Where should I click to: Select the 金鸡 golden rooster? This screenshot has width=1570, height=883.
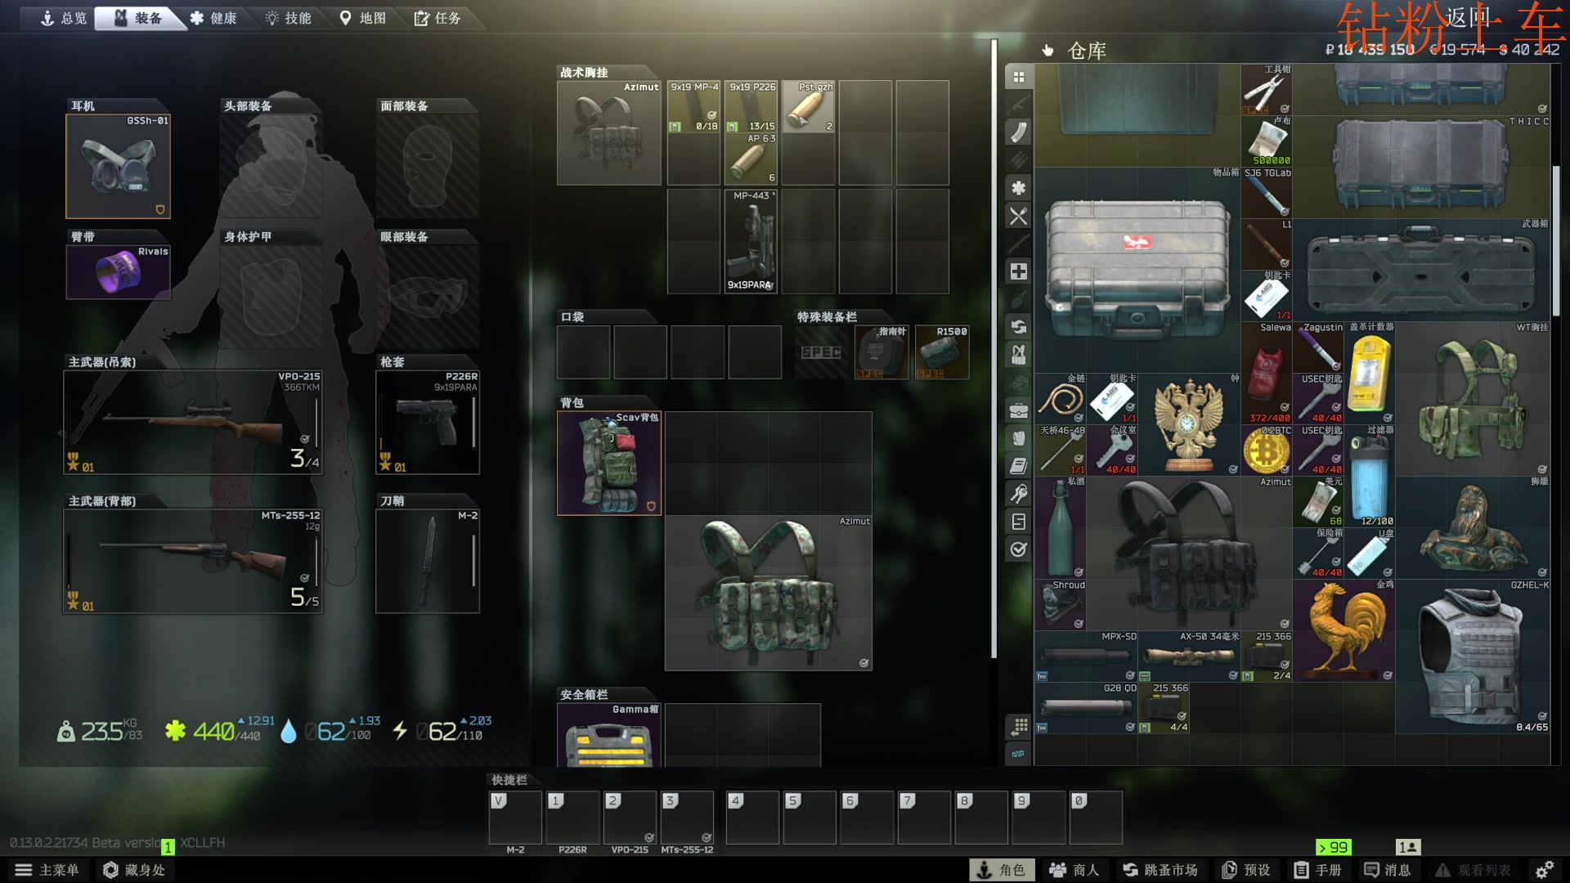tap(1343, 630)
